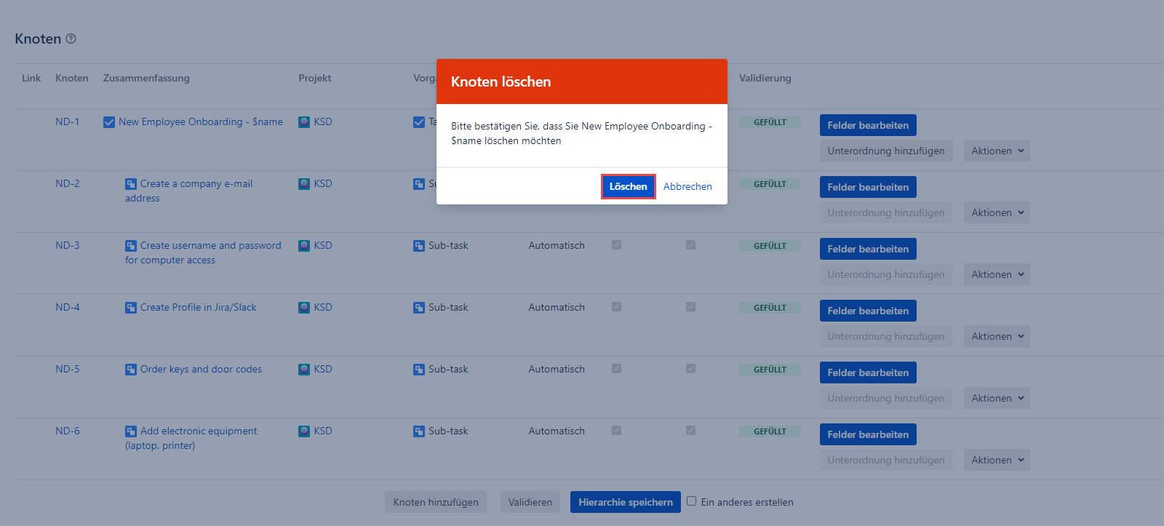Click the Projekt column header

click(314, 78)
